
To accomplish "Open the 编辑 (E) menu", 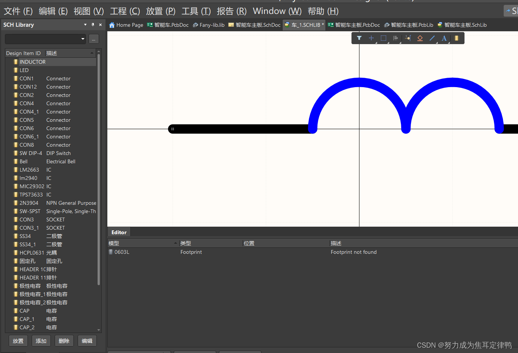I will coord(53,11).
